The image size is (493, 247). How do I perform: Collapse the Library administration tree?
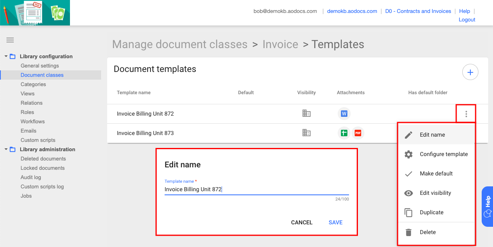pyautogui.click(x=6, y=149)
